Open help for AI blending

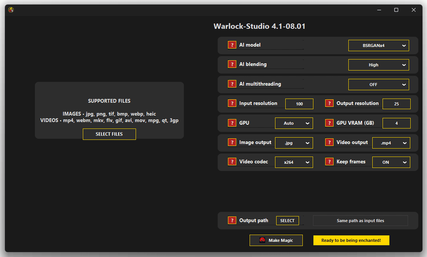click(232, 64)
